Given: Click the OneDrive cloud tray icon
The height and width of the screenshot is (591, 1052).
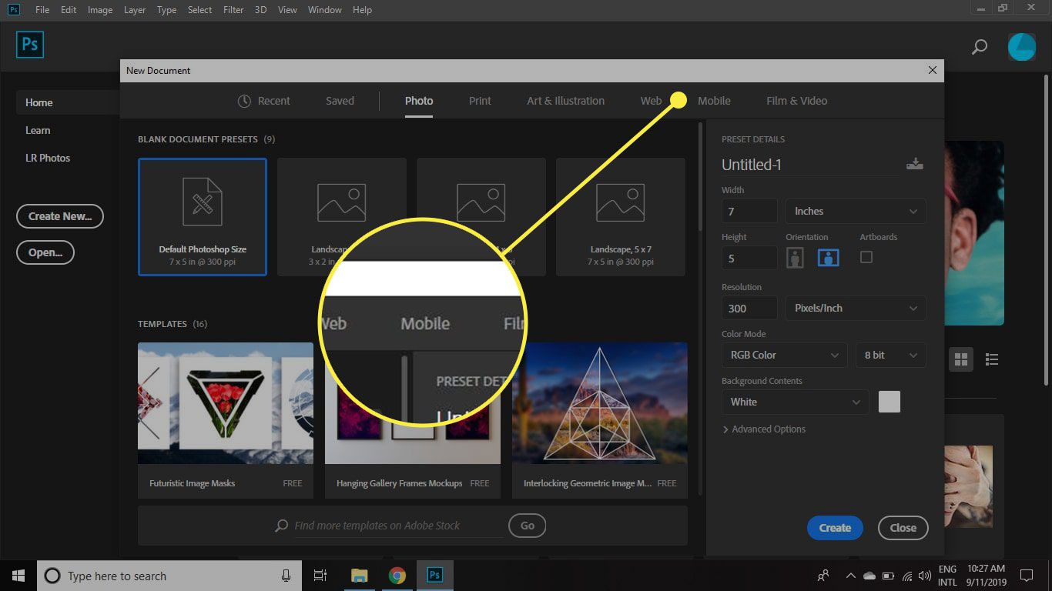Looking at the screenshot, I should 869,576.
